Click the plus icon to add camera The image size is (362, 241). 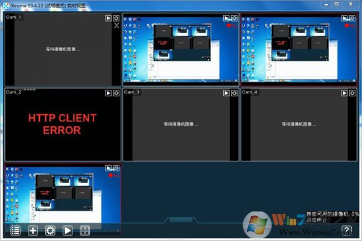click(33, 230)
